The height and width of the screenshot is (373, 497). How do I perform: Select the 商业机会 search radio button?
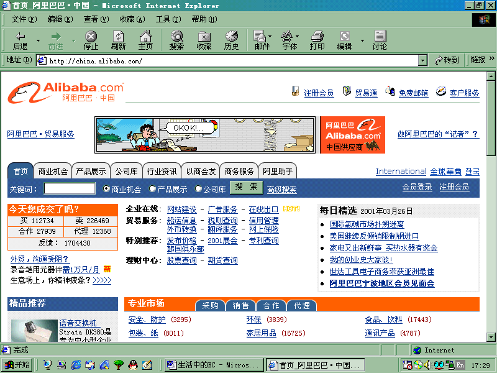(106, 189)
